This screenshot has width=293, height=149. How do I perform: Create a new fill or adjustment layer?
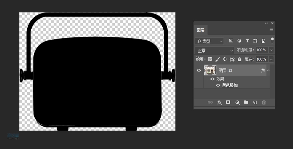(237, 102)
